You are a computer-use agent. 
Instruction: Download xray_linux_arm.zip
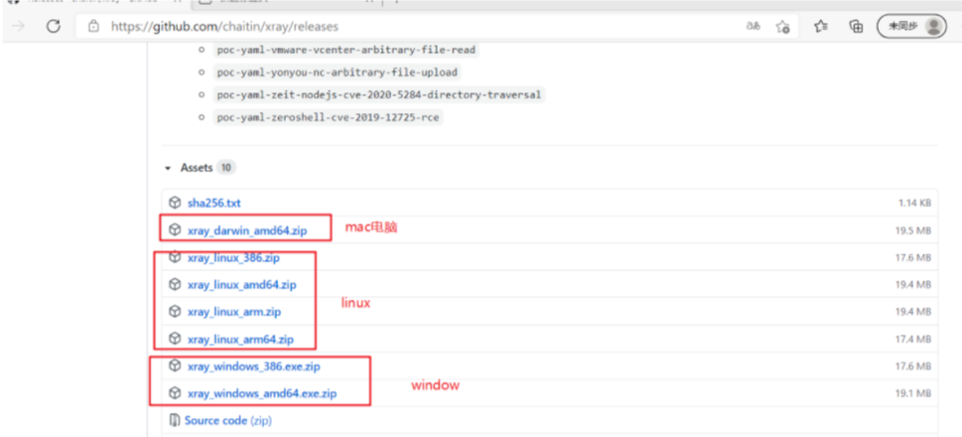(234, 312)
